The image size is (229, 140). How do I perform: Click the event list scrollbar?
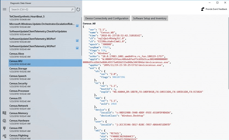(x=82, y=36)
